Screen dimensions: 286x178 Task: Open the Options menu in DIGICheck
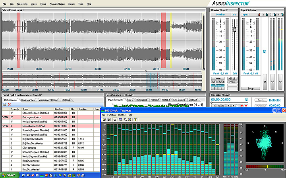pos(122,115)
